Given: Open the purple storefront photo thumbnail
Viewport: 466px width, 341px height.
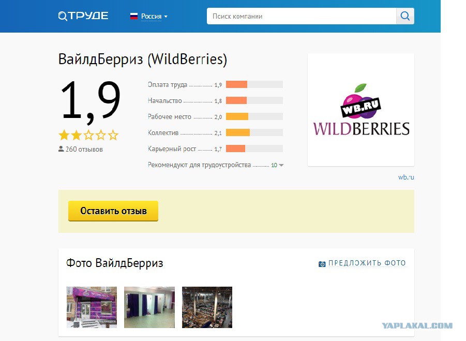Looking at the screenshot, I should pyautogui.click(x=92, y=307).
